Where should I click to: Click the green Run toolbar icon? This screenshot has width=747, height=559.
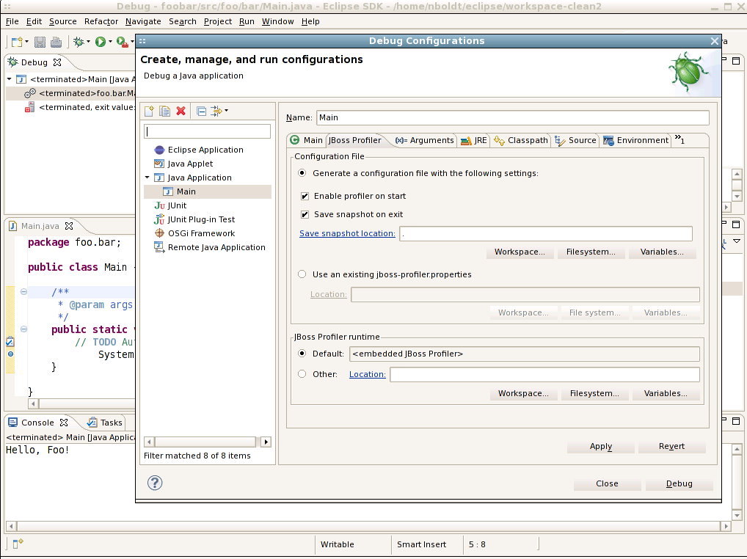pyautogui.click(x=101, y=42)
